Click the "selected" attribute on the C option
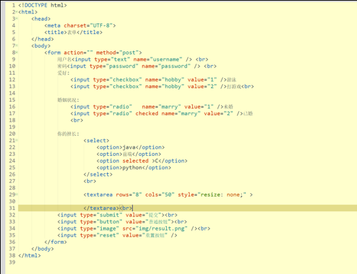 pos(135,161)
